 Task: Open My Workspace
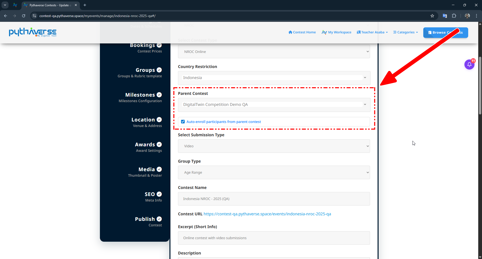(x=336, y=32)
